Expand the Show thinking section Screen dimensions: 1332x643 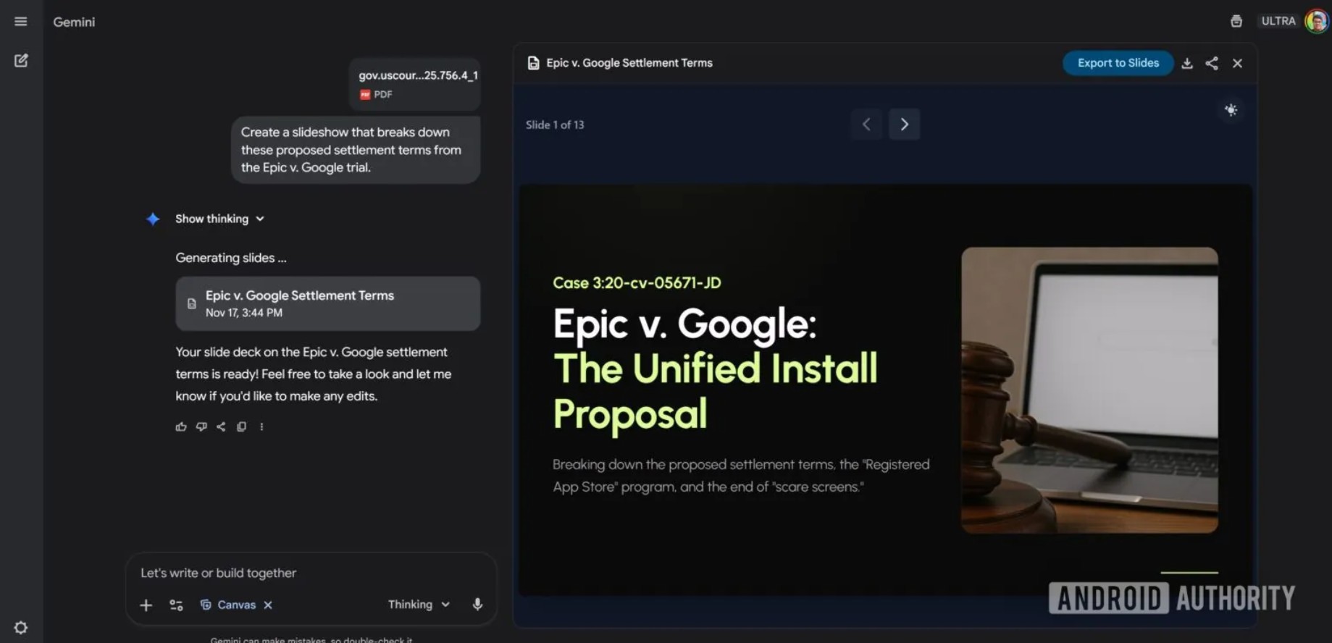(219, 219)
